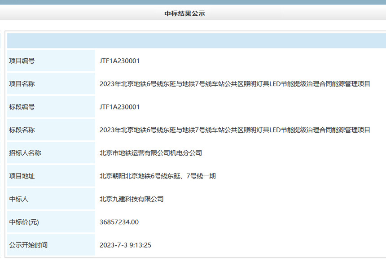Click the winner 北京九建科技有限公司
The height and width of the screenshot is (261, 386).
(x=132, y=199)
